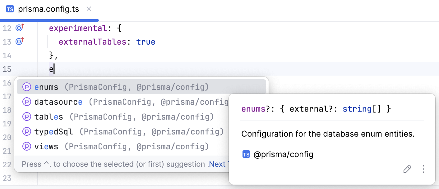Click the edit pencil icon in the documentation popup
Screen dimensions: 439x189
pyautogui.click(x=407, y=169)
